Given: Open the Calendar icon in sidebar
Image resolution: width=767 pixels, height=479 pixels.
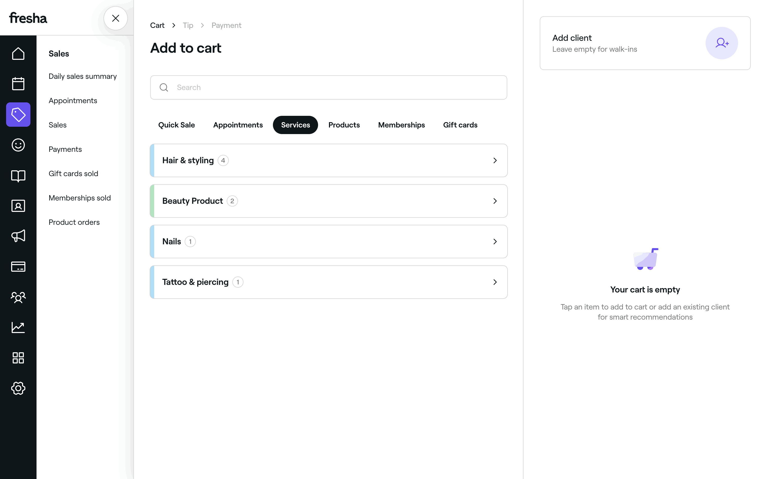Looking at the screenshot, I should click(x=18, y=84).
